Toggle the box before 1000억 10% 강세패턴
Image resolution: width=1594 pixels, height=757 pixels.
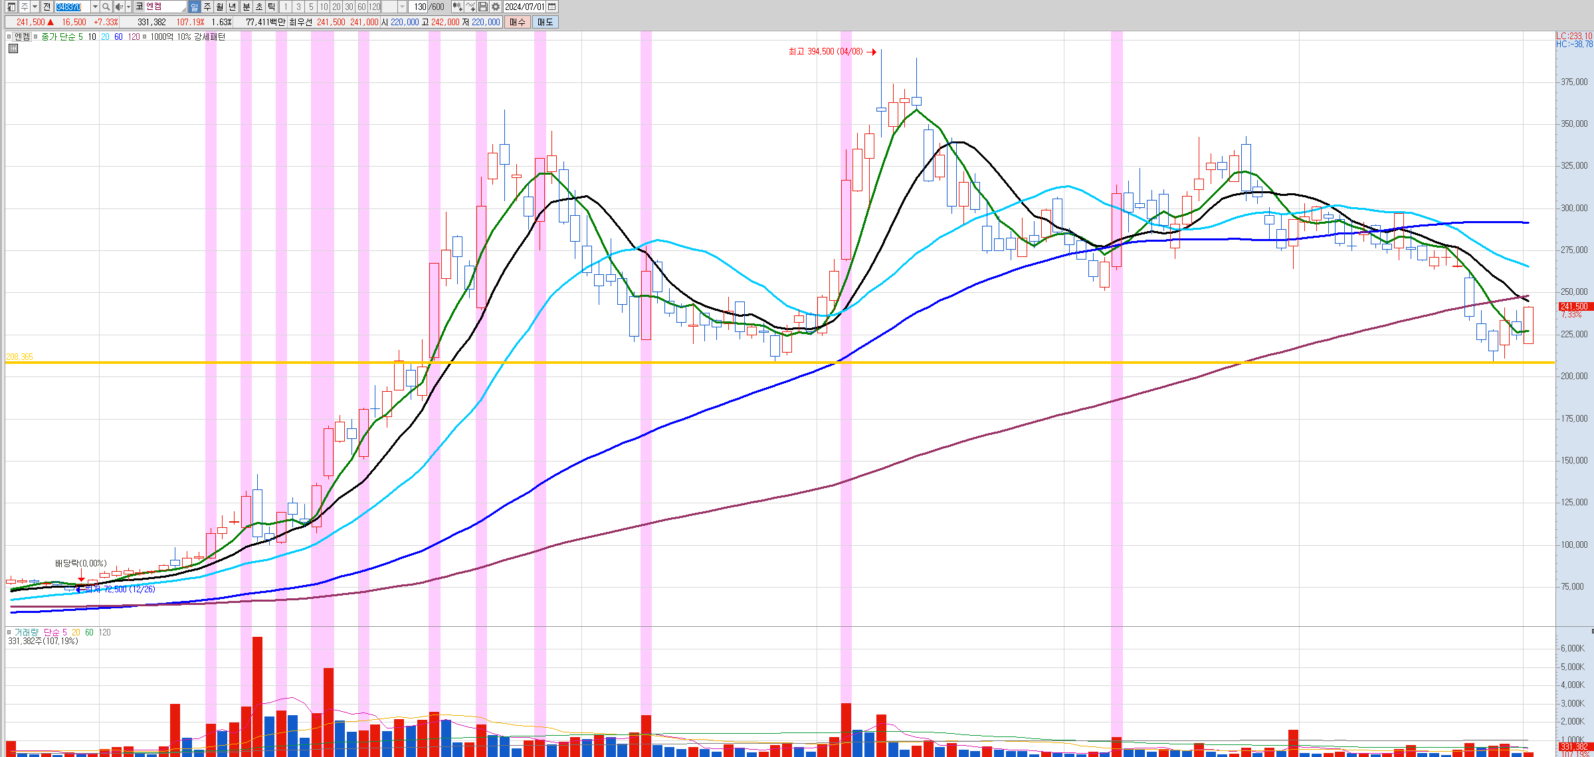(x=144, y=37)
